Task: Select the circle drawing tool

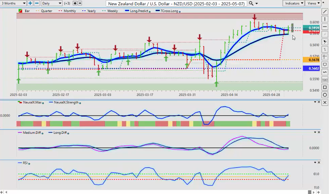Action: click(325, 95)
